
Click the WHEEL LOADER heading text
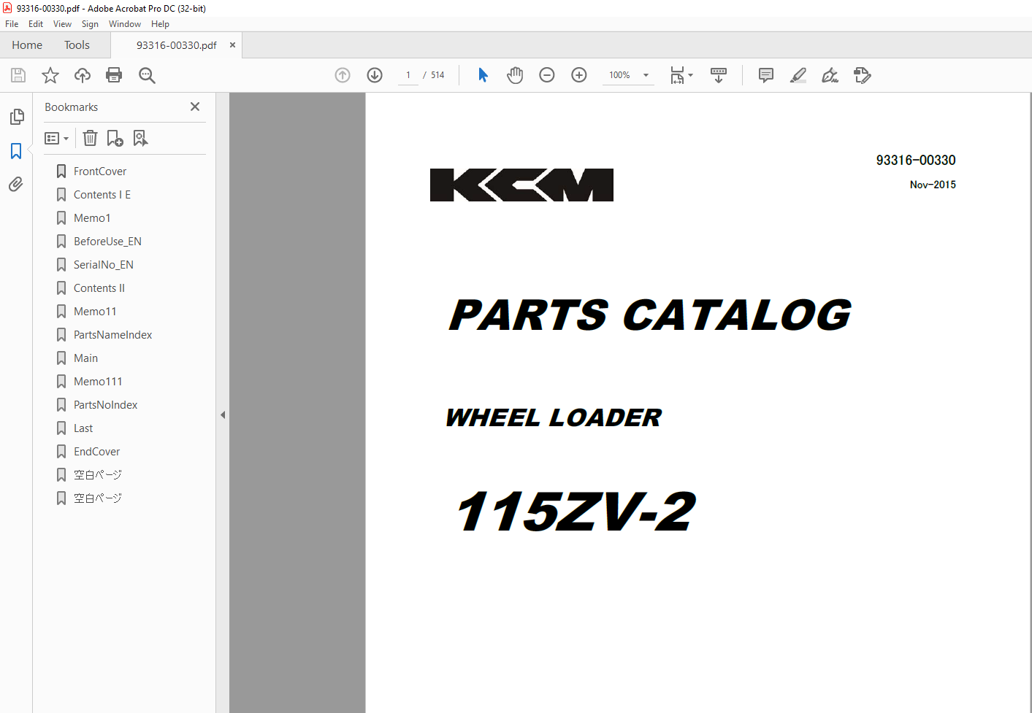tap(554, 417)
